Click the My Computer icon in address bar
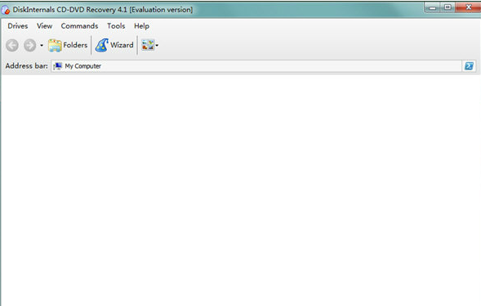 point(58,66)
